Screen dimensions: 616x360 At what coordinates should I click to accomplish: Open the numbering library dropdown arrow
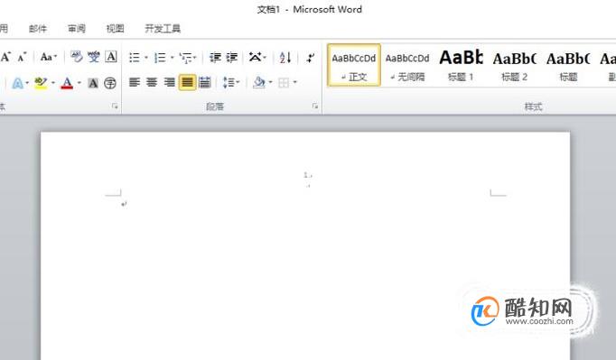pyautogui.click(x=173, y=58)
